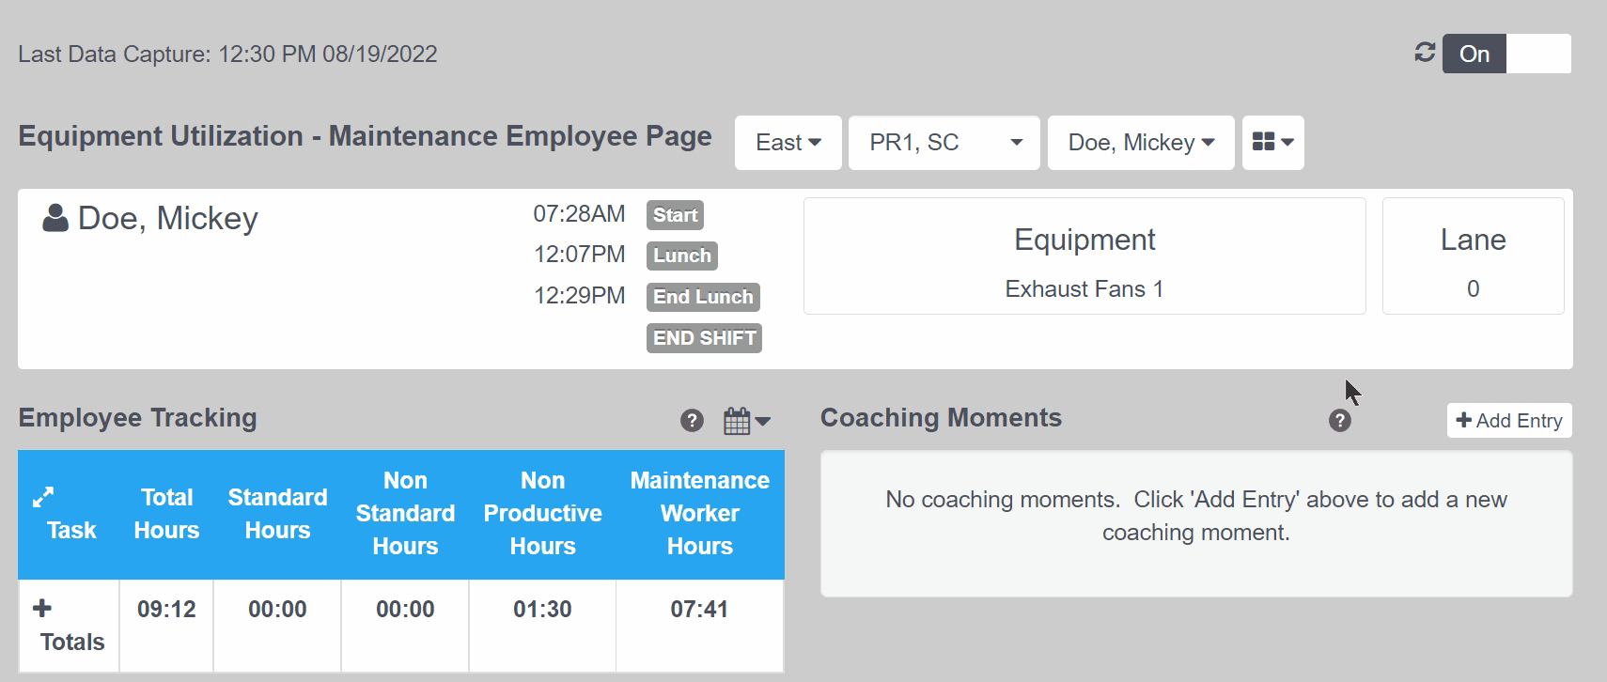Open the East region dropdown
This screenshot has width=1607, height=682.
click(x=788, y=143)
